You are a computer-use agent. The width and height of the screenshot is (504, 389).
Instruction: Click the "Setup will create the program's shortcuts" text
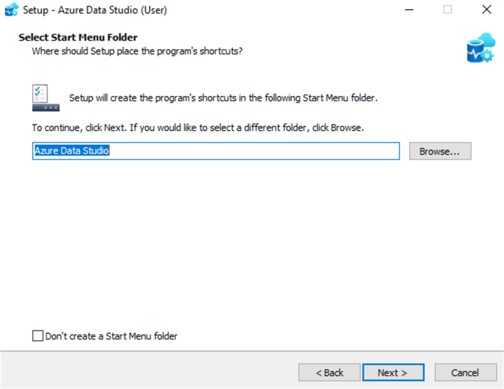pyautogui.click(x=223, y=98)
